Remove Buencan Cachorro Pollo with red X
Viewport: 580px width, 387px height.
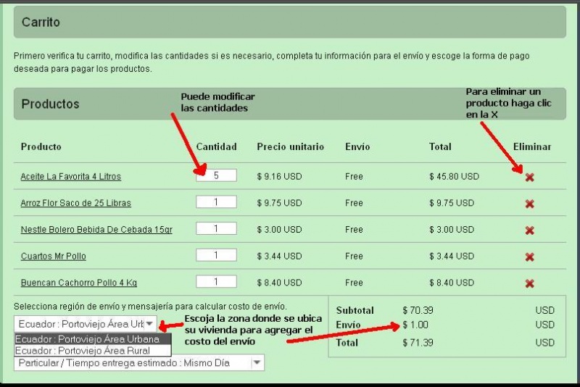[529, 283]
